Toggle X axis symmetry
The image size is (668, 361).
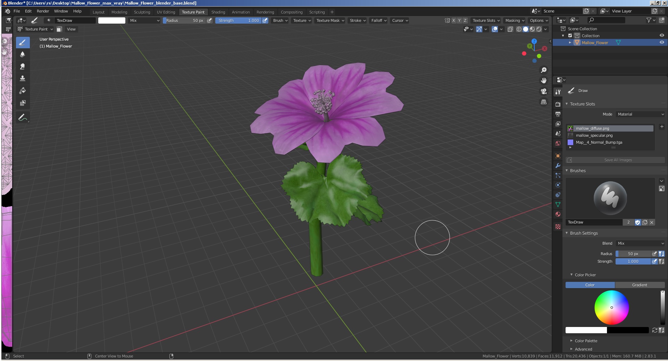point(453,20)
